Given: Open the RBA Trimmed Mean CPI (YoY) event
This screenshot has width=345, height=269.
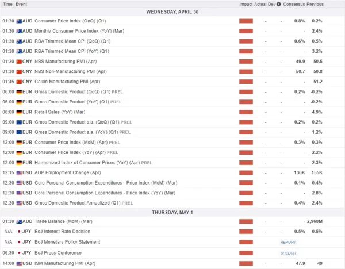Looking at the screenshot, I should (x=72, y=51).
